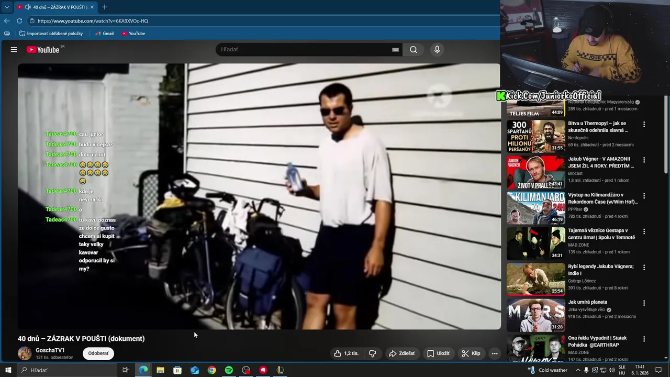Open the Gmail bookmark
The height and width of the screenshot is (377, 670).
tap(104, 34)
